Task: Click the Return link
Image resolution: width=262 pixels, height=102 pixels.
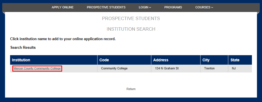Action: (131, 89)
